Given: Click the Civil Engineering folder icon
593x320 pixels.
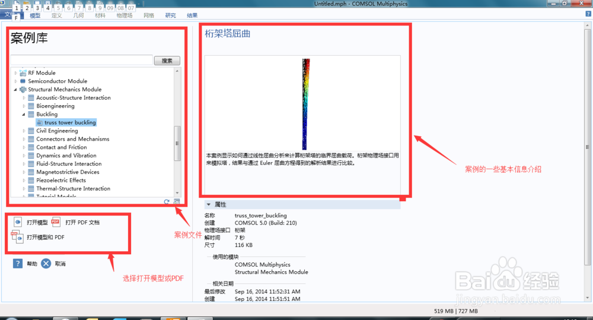Looking at the screenshot, I should coord(31,131).
